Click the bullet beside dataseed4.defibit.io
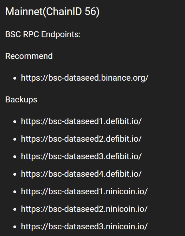The height and width of the screenshot is (236, 185). [15, 174]
